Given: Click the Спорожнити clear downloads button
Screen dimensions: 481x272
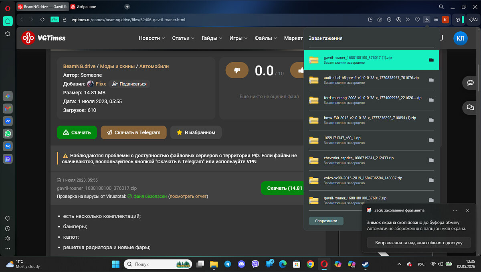Looking at the screenshot, I should (x=326, y=221).
